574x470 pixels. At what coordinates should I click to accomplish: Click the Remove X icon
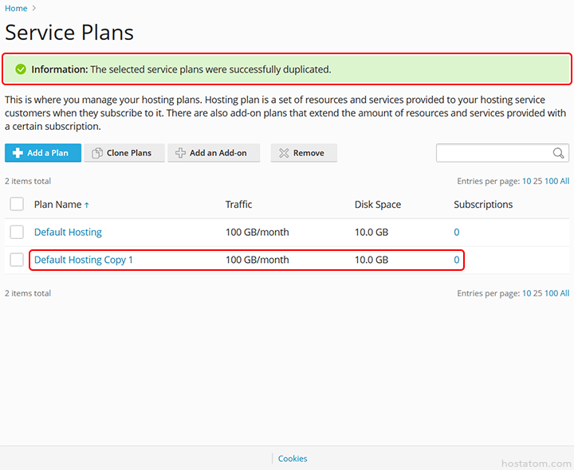(284, 153)
